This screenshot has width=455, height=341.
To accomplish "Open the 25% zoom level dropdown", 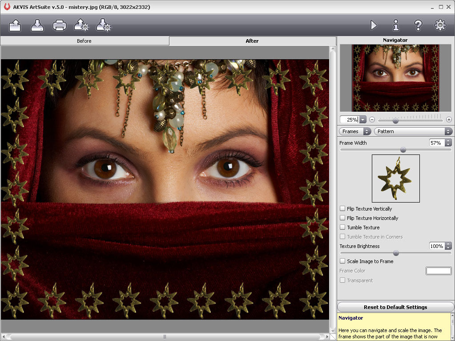I will 362,120.
